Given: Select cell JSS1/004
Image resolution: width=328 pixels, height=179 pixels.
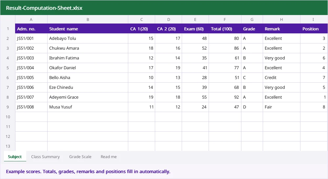Looking at the screenshot, I should [x=31, y=68].
